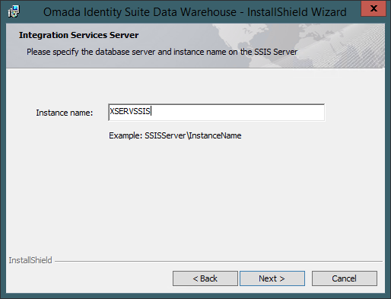This screenshot has width=391, height=299.
Task: Close the InstallShield Wizard with the X button
Action: tap(374, 8)
